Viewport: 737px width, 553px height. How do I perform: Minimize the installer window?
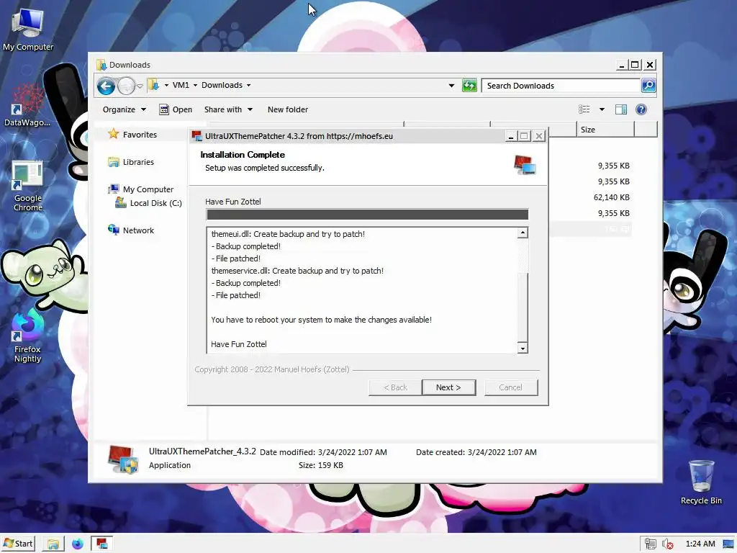pos(510,136)
